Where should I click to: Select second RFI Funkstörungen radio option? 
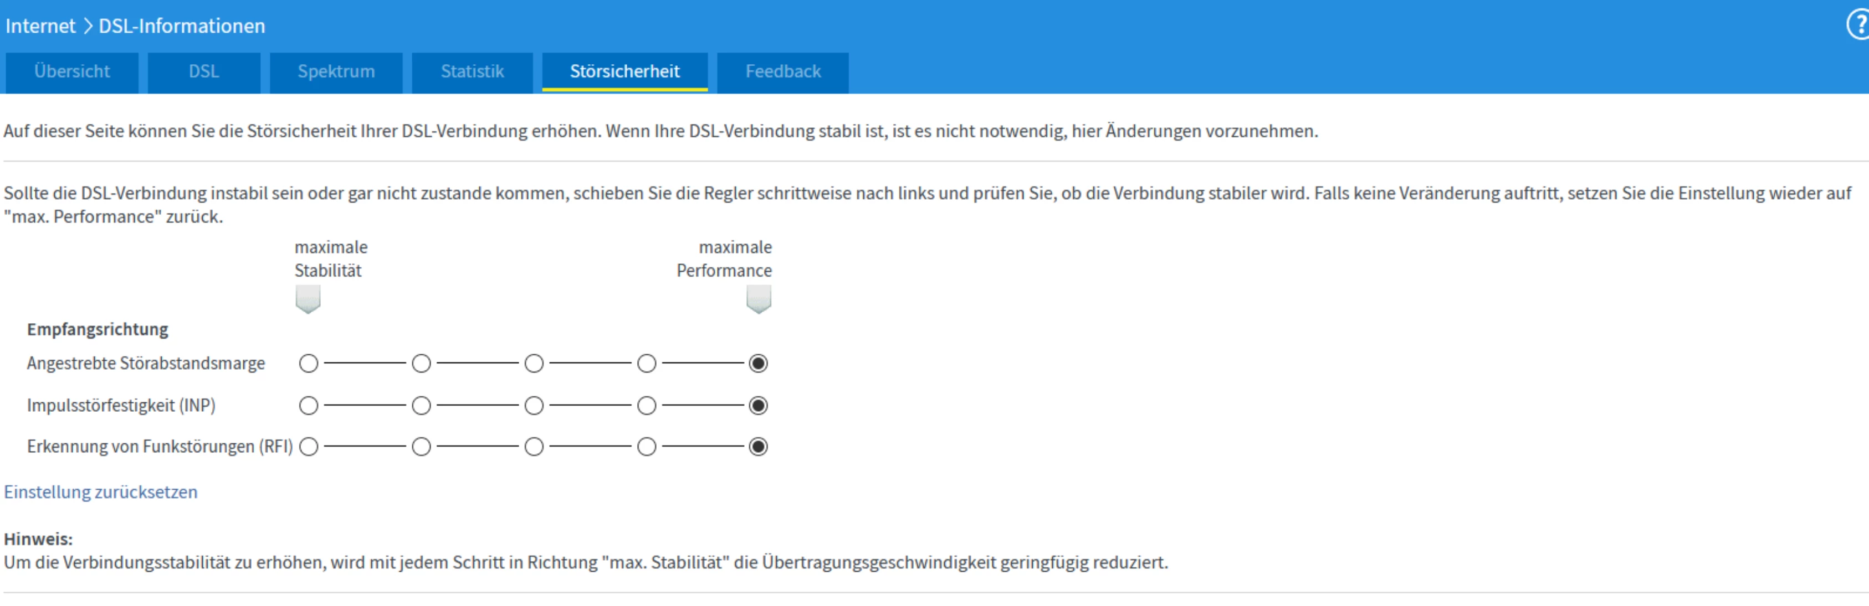tap(421, 447)
